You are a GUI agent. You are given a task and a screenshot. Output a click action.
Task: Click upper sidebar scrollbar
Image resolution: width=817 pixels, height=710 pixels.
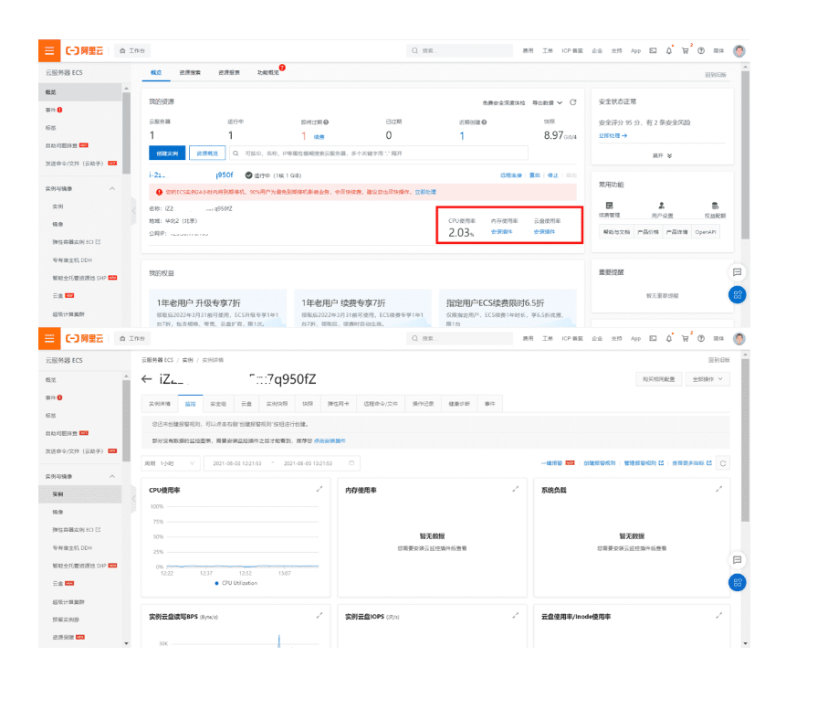tap(126, 132)
